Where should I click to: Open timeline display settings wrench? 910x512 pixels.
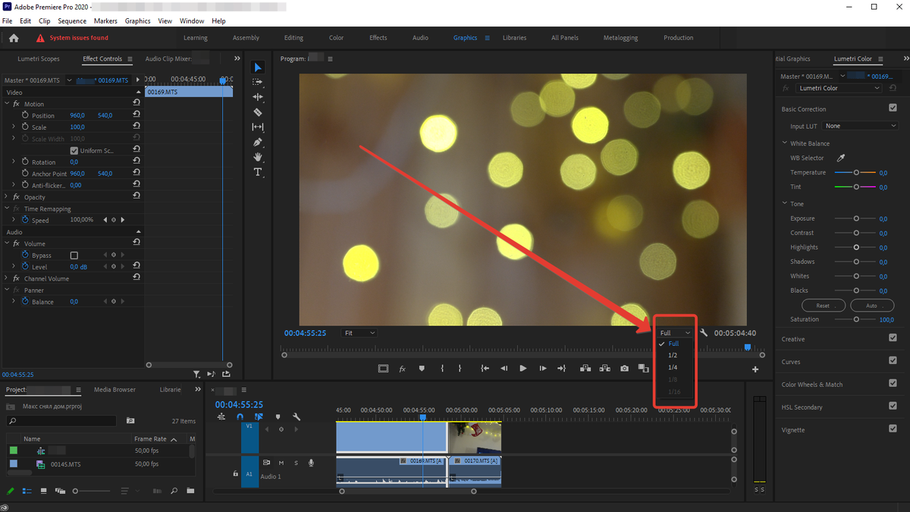297,416
